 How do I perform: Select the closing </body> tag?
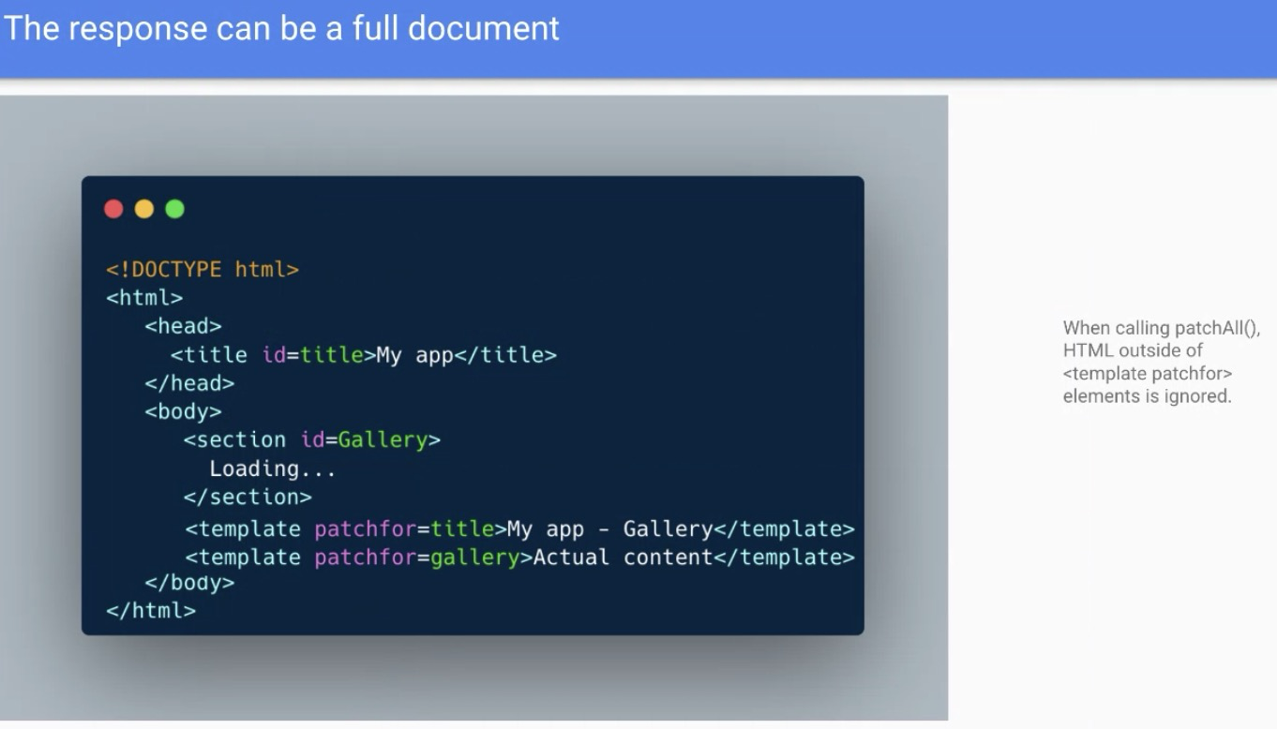click(189, 583)
